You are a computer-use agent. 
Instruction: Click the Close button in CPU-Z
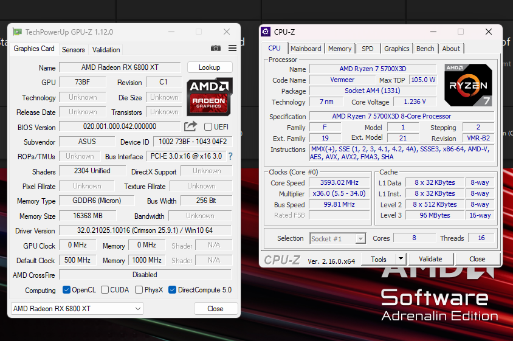(x=477, y=259)
